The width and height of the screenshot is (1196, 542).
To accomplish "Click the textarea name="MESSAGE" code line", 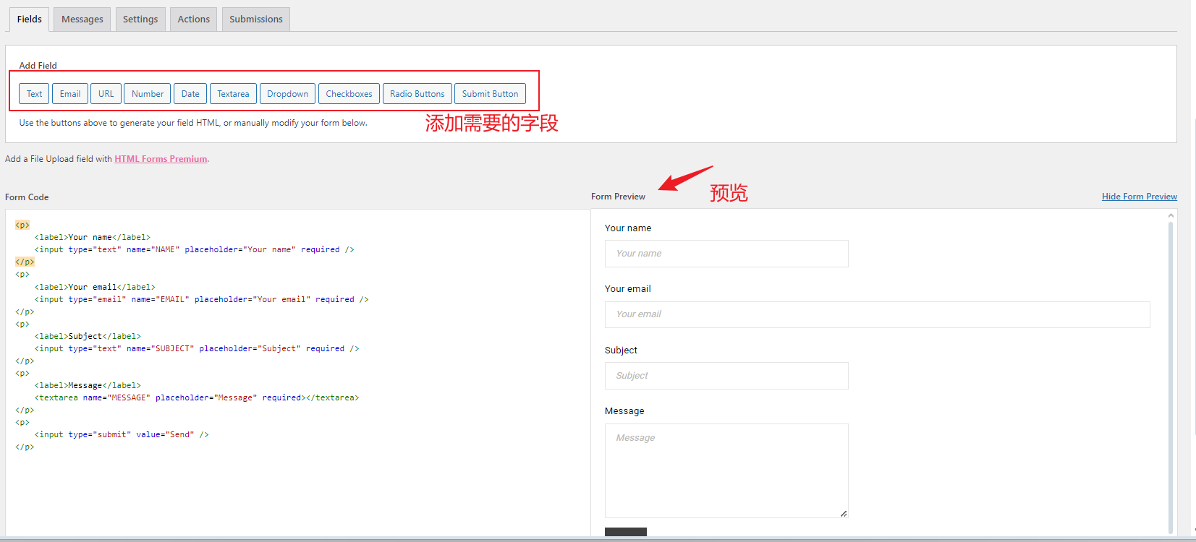I will point(197,397).
